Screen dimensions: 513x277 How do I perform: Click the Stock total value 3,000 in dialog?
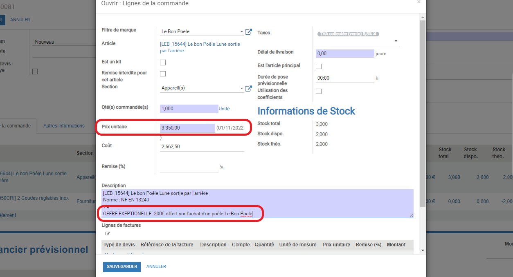(x=322, y=124)
